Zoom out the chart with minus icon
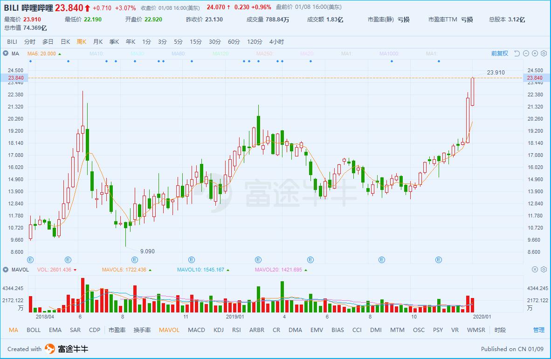 [x=526, y=54]
